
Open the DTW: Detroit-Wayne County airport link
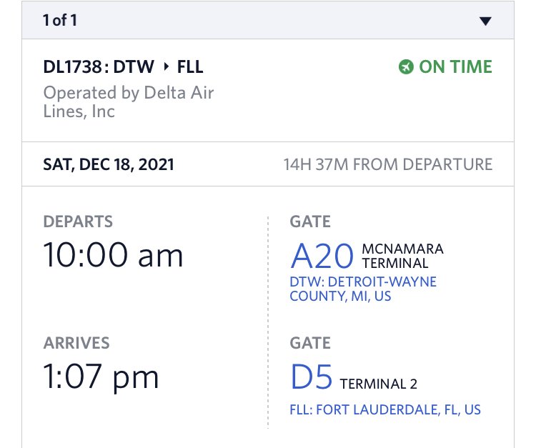pos(362,289)
